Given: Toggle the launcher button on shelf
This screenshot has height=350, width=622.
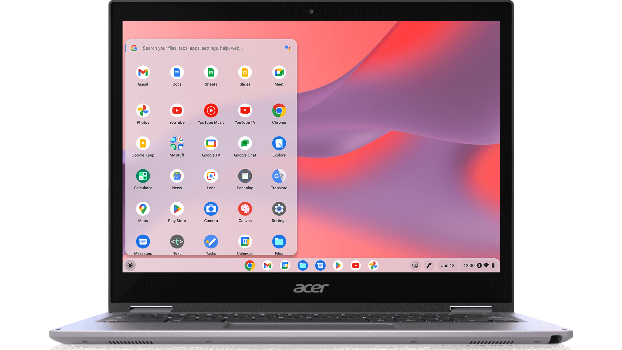Looking at the screenshot, I should (130, 265).
